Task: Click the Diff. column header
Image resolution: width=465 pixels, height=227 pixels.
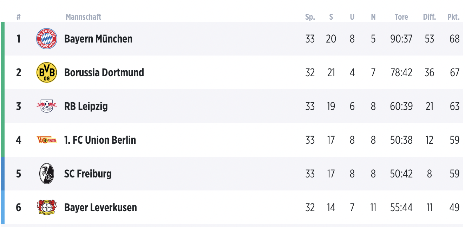Action: click(x=429, y=17)
